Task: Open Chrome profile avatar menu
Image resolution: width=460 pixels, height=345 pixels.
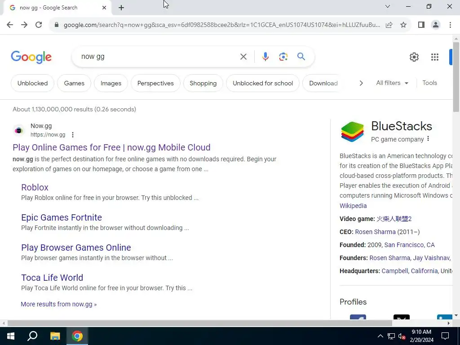Action: (x=436, y=25)
